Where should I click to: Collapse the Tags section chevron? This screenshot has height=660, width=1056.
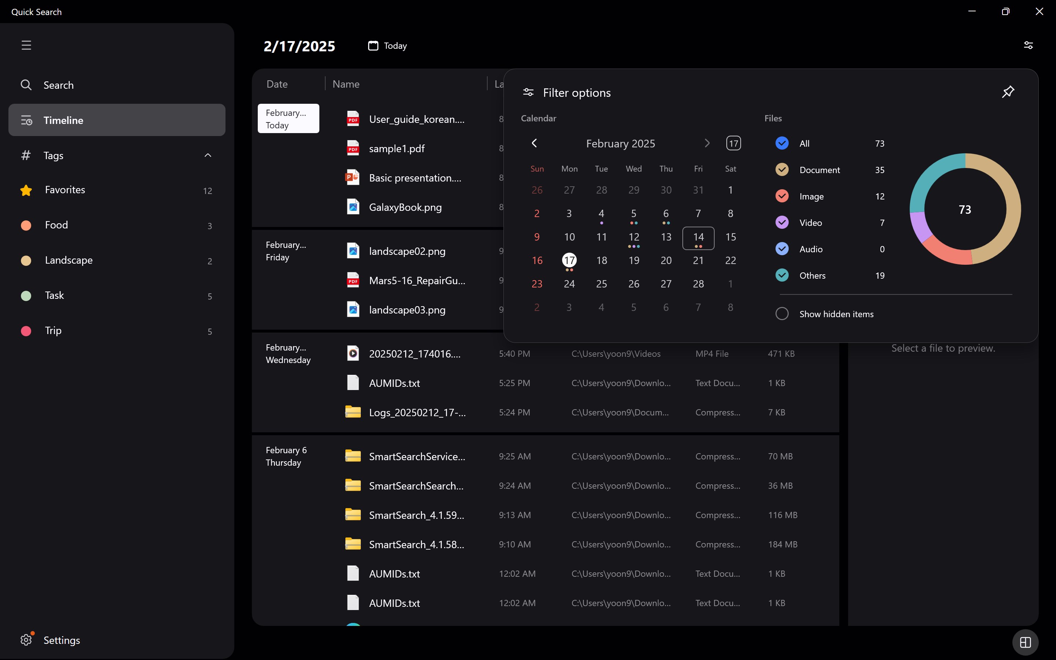[208, 155]
